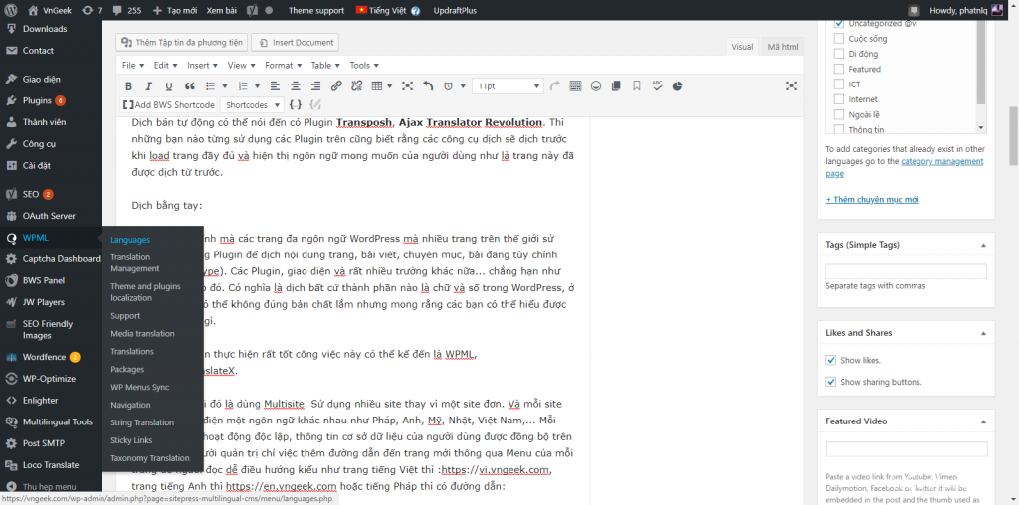The image size is (1019, 505).
Task: Open the File menu in editor
Action: tap(132, 65)
